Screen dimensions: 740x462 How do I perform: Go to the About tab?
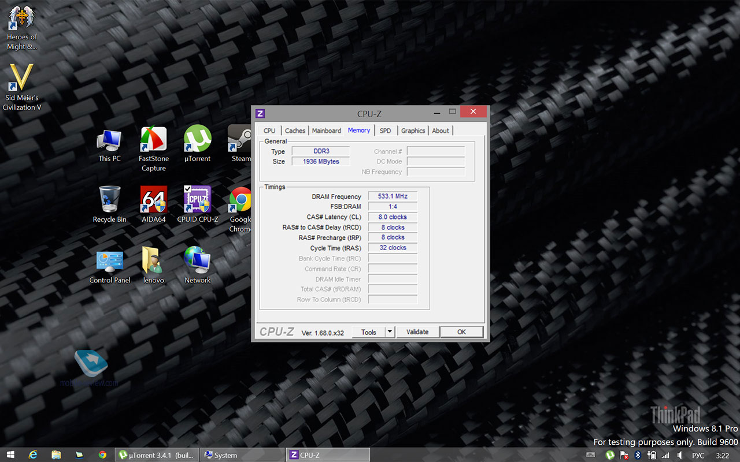click(441, 131)
